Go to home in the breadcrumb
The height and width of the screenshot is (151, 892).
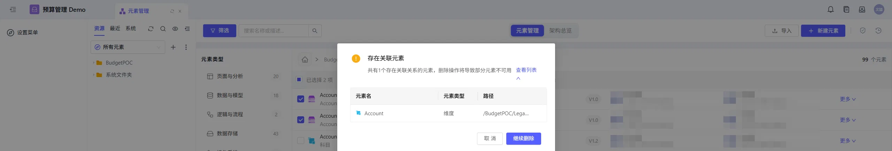305,60
